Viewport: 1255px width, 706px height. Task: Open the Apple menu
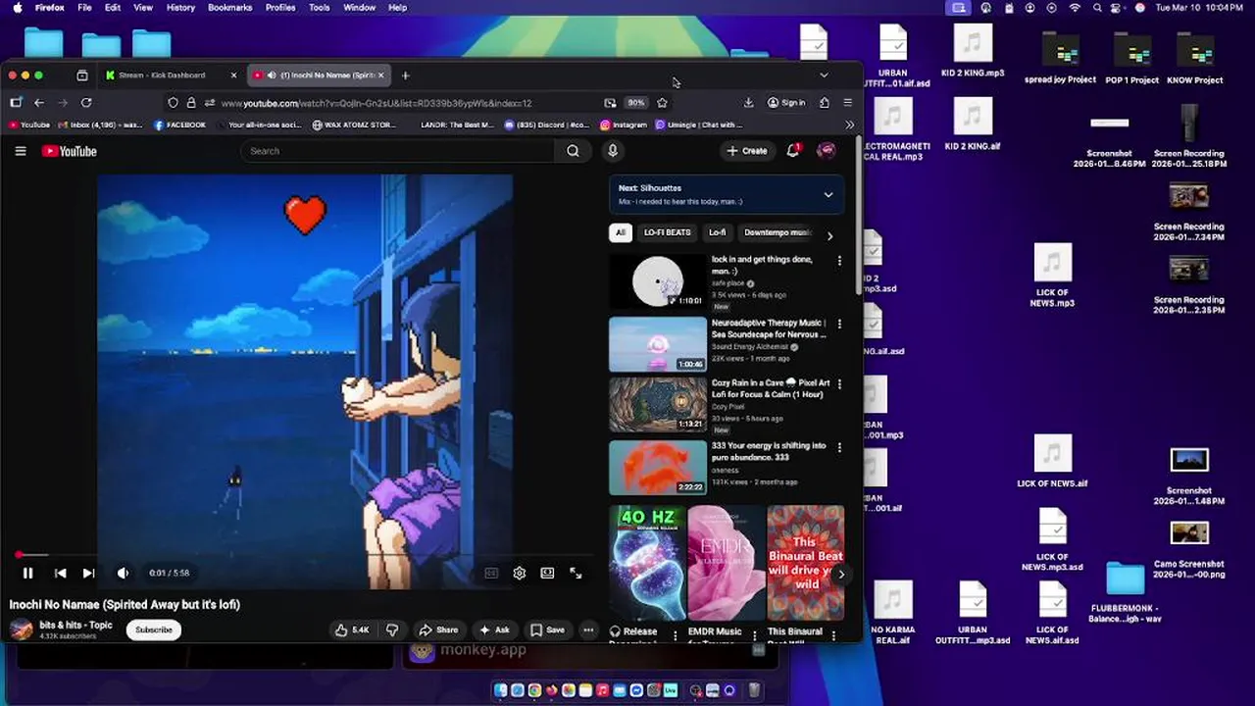[x=17, y=7]
